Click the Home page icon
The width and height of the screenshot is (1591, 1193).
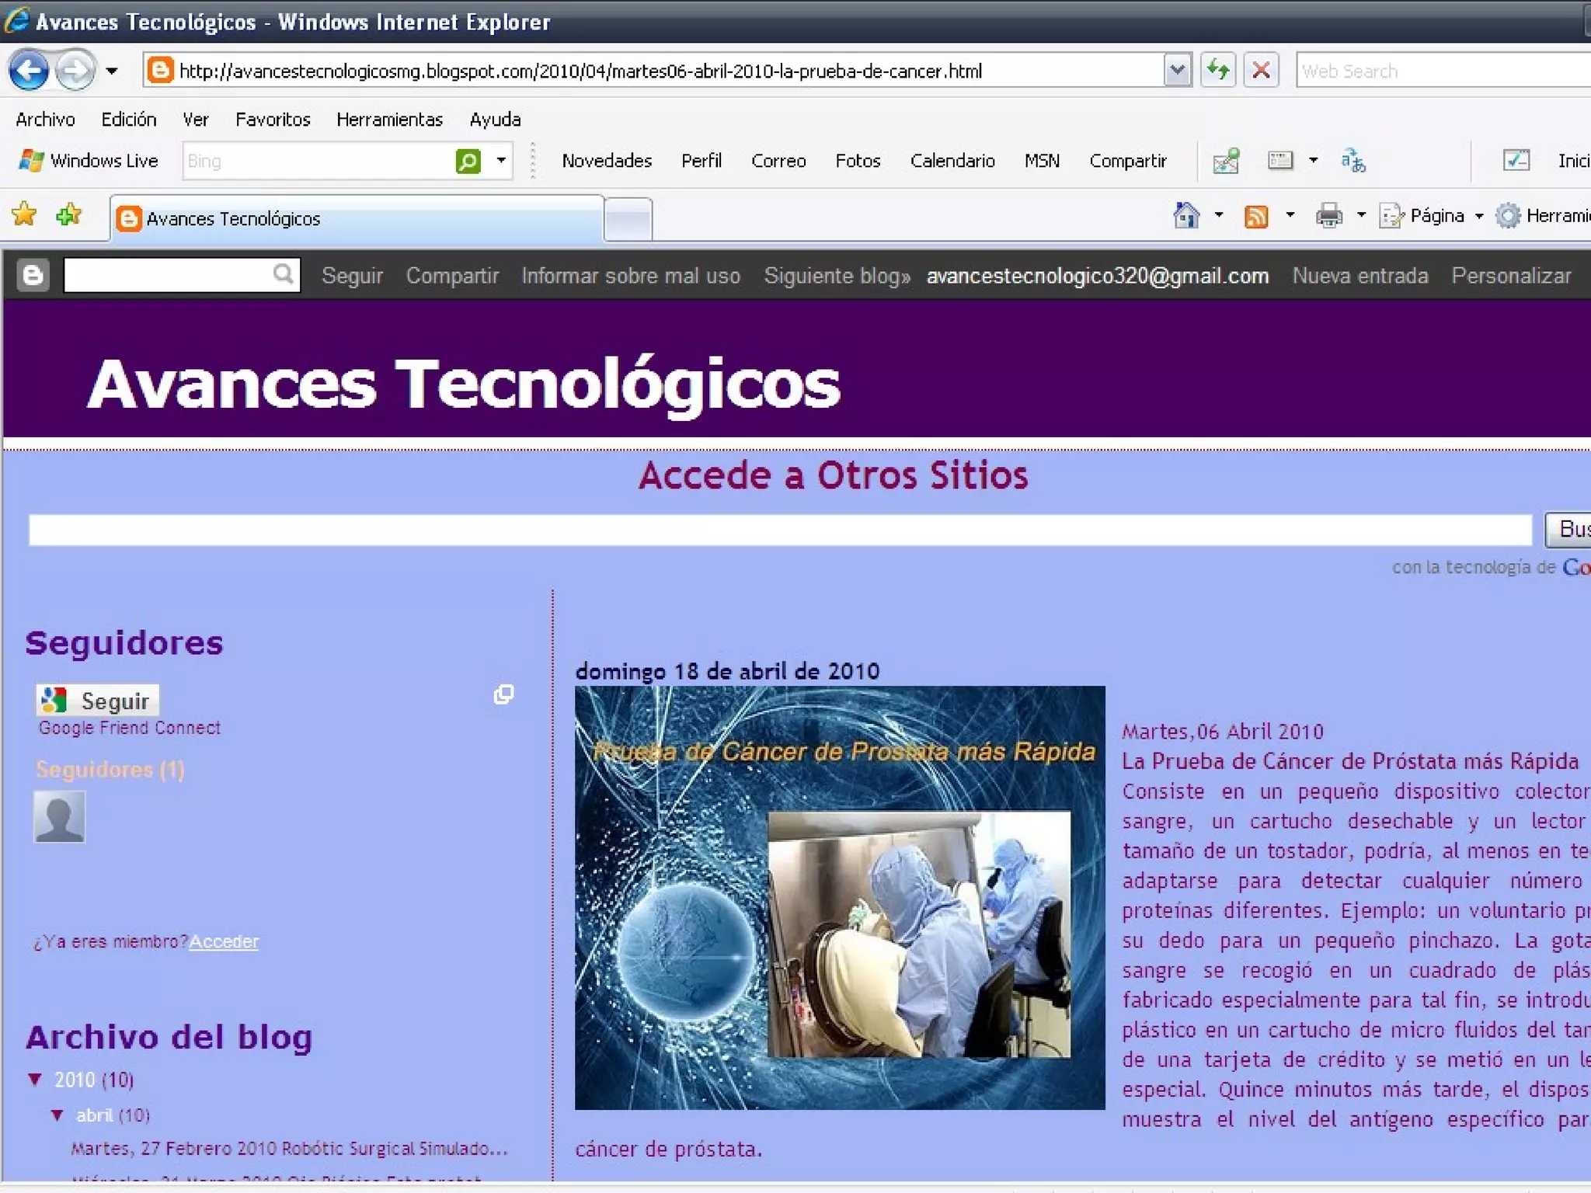pyautogui.click(x=1185, y=215)
